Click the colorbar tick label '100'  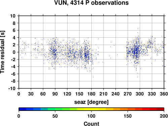[91, 116]
